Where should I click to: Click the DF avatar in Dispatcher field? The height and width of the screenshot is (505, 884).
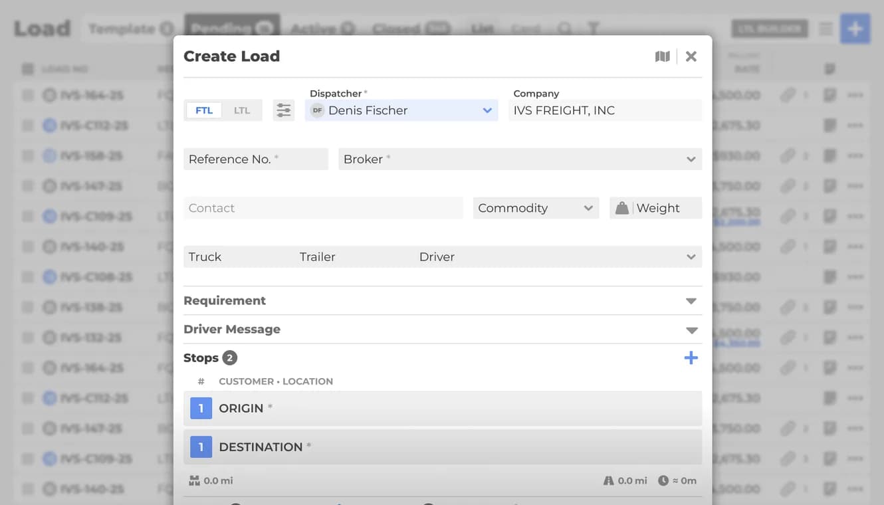pyautogui.click(x=317, y=110)
